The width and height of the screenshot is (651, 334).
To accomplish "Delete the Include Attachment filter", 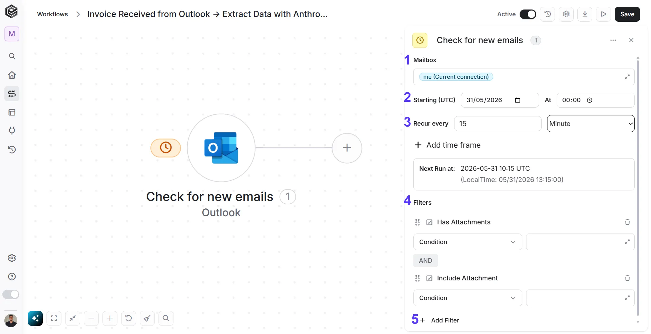I will tap(627, 278).
